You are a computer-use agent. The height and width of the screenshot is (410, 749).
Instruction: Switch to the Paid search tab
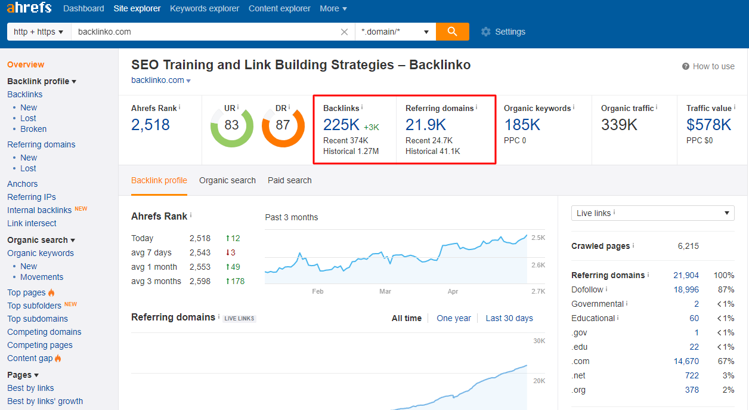pos(289,180)
